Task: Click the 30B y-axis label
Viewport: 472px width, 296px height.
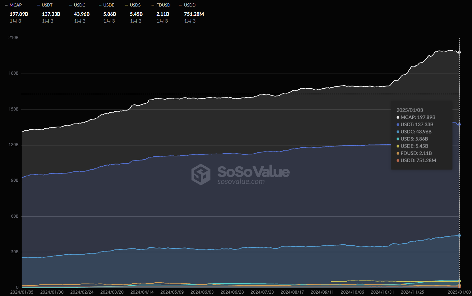Action: click(x=14, y=252)
